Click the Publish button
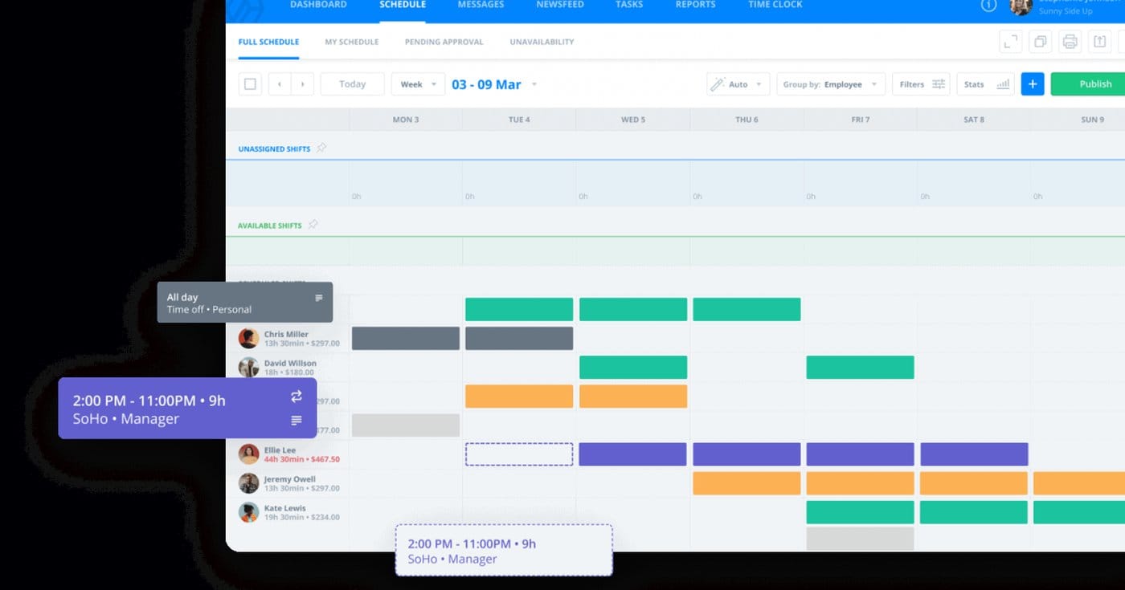This screenshot has width=1125, height=590. pos(1088,84)
